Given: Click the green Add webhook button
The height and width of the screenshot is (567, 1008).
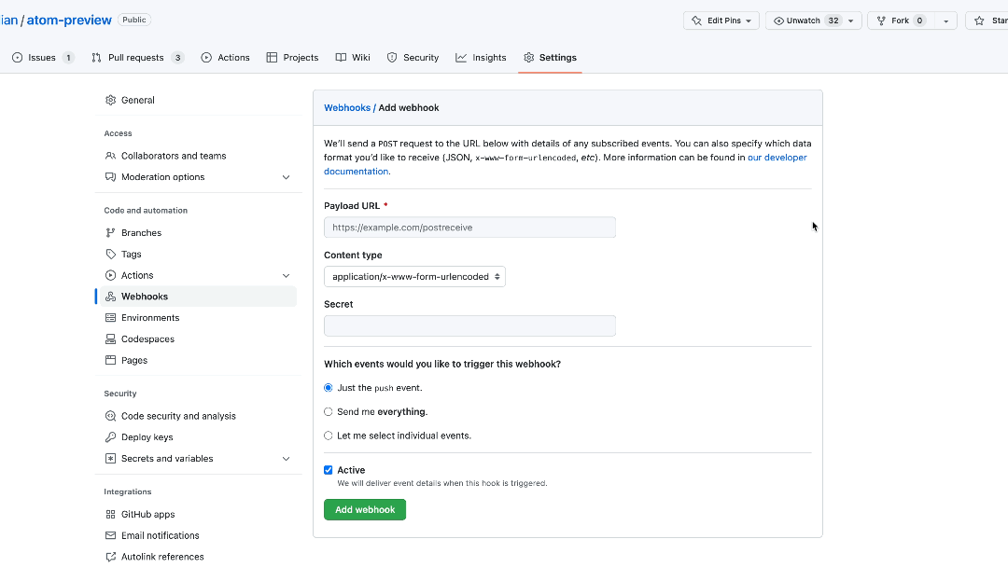Looking at the screenshot, I should 365,510.
